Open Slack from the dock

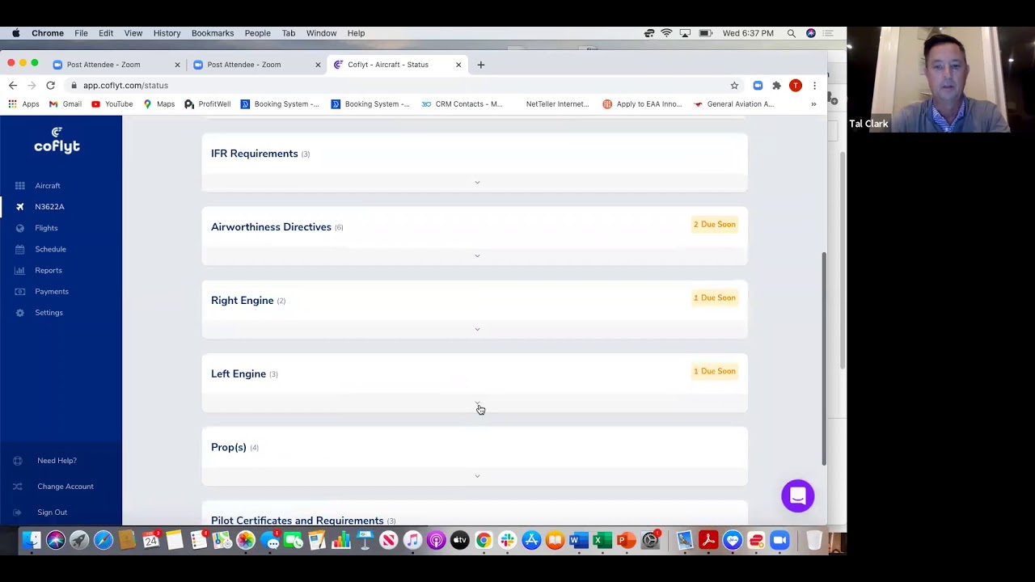coord(507,540)
